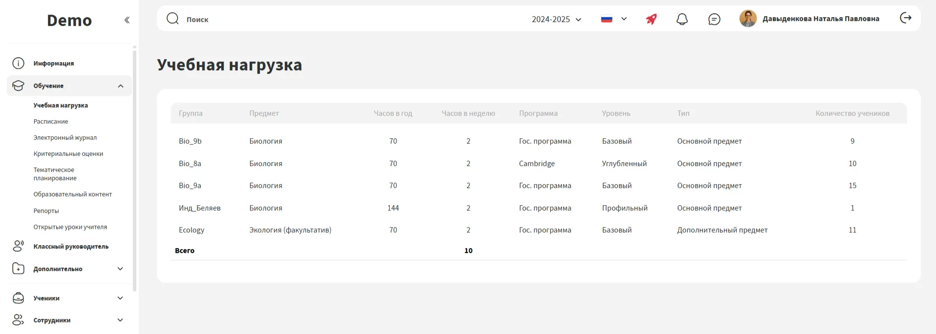
Task: Go to Электронный журнал
Action: [65, 138]
